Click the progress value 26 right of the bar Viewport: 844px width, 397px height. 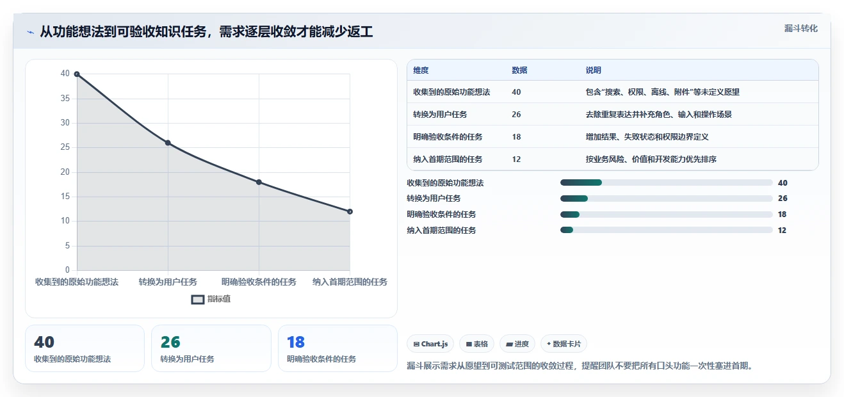[783, 199]
